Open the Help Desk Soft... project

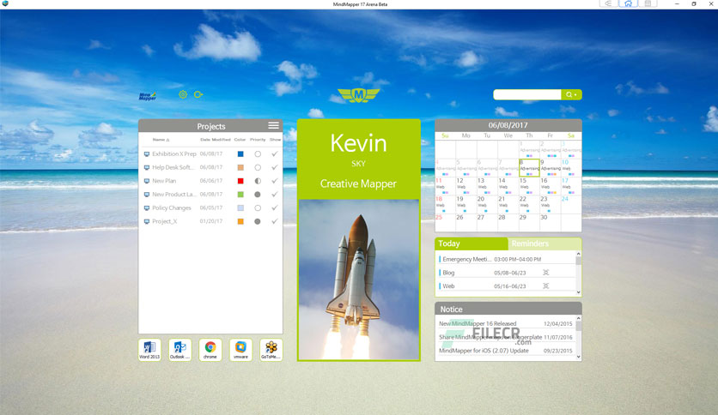point(172,167)
